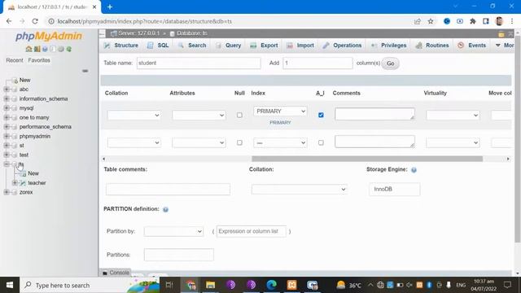Viewport: 521px width, 293px height.
Task: Open the blue documentation help icon
Action: coord(45,49)
